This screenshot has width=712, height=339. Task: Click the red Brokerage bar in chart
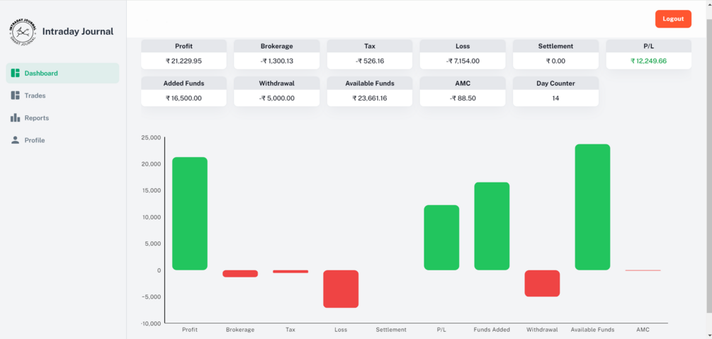(240, 274)
